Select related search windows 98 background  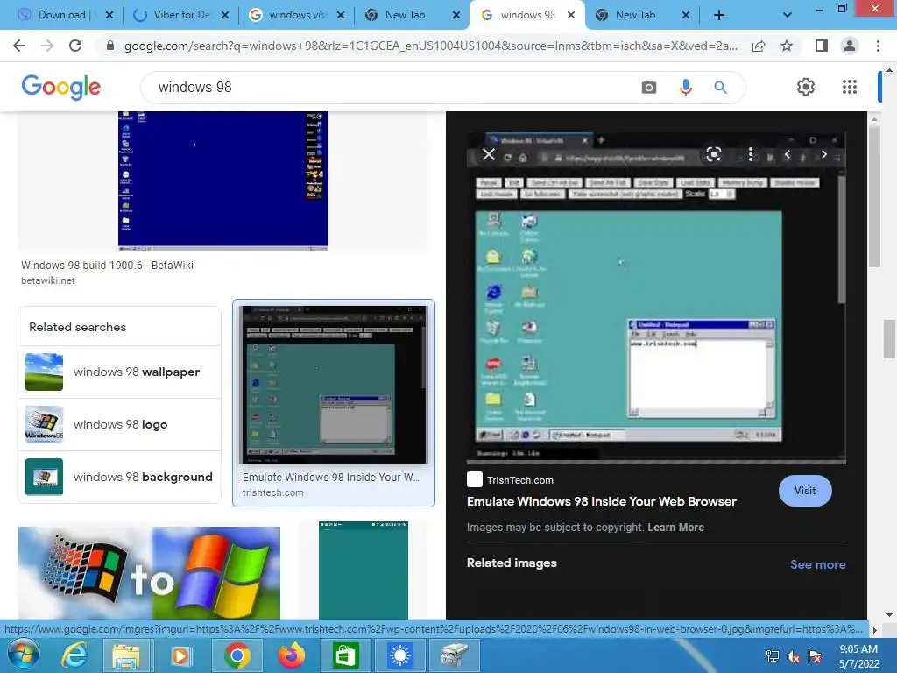click(119, 478)
